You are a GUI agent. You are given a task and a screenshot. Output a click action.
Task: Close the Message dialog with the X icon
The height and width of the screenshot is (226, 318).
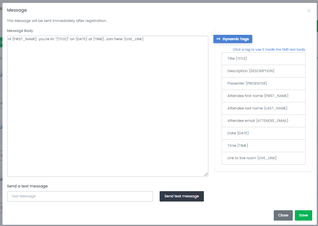point(309,11)
